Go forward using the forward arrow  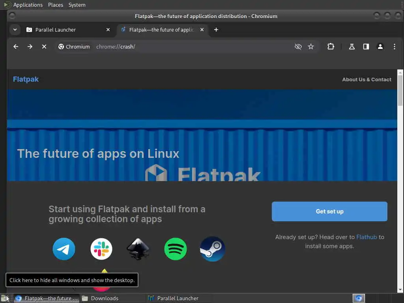(x=30, y=47)
